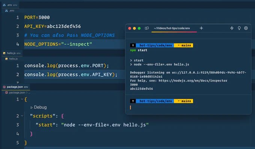Click the .env file icon in tab

4,5
